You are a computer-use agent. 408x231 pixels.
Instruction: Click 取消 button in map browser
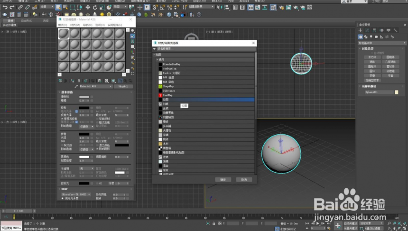(244, 180)
